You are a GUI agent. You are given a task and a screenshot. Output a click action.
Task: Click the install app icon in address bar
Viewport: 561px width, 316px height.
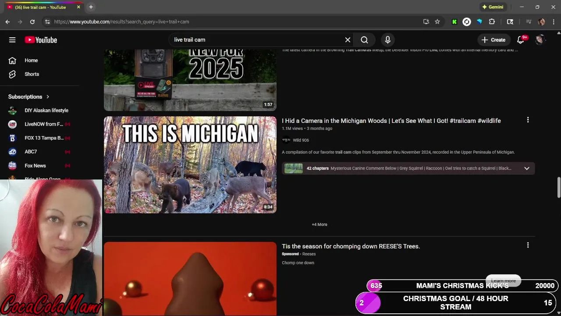426,22
